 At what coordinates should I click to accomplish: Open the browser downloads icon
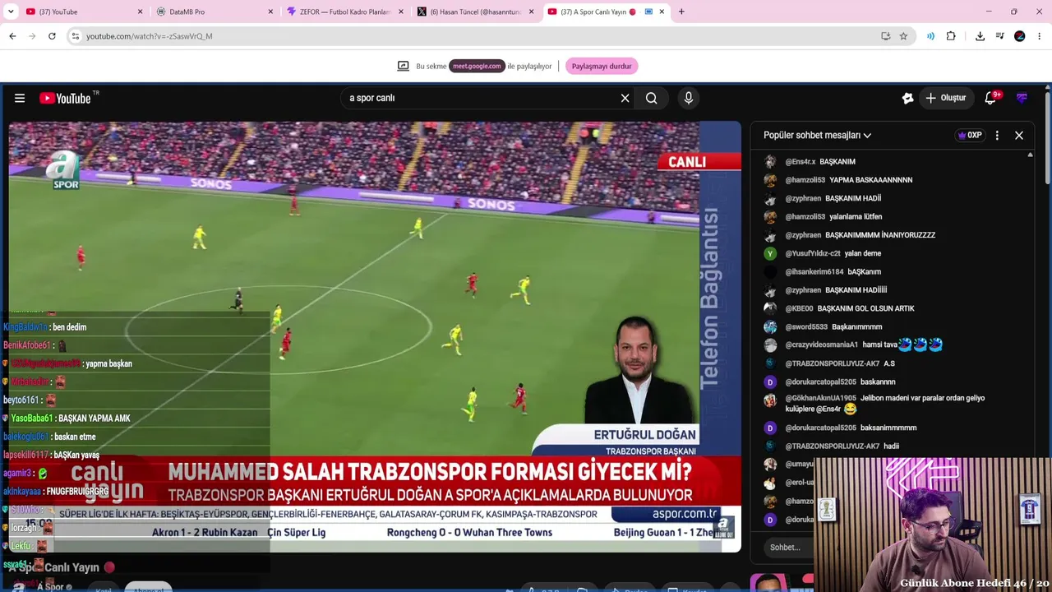[980, 36]
